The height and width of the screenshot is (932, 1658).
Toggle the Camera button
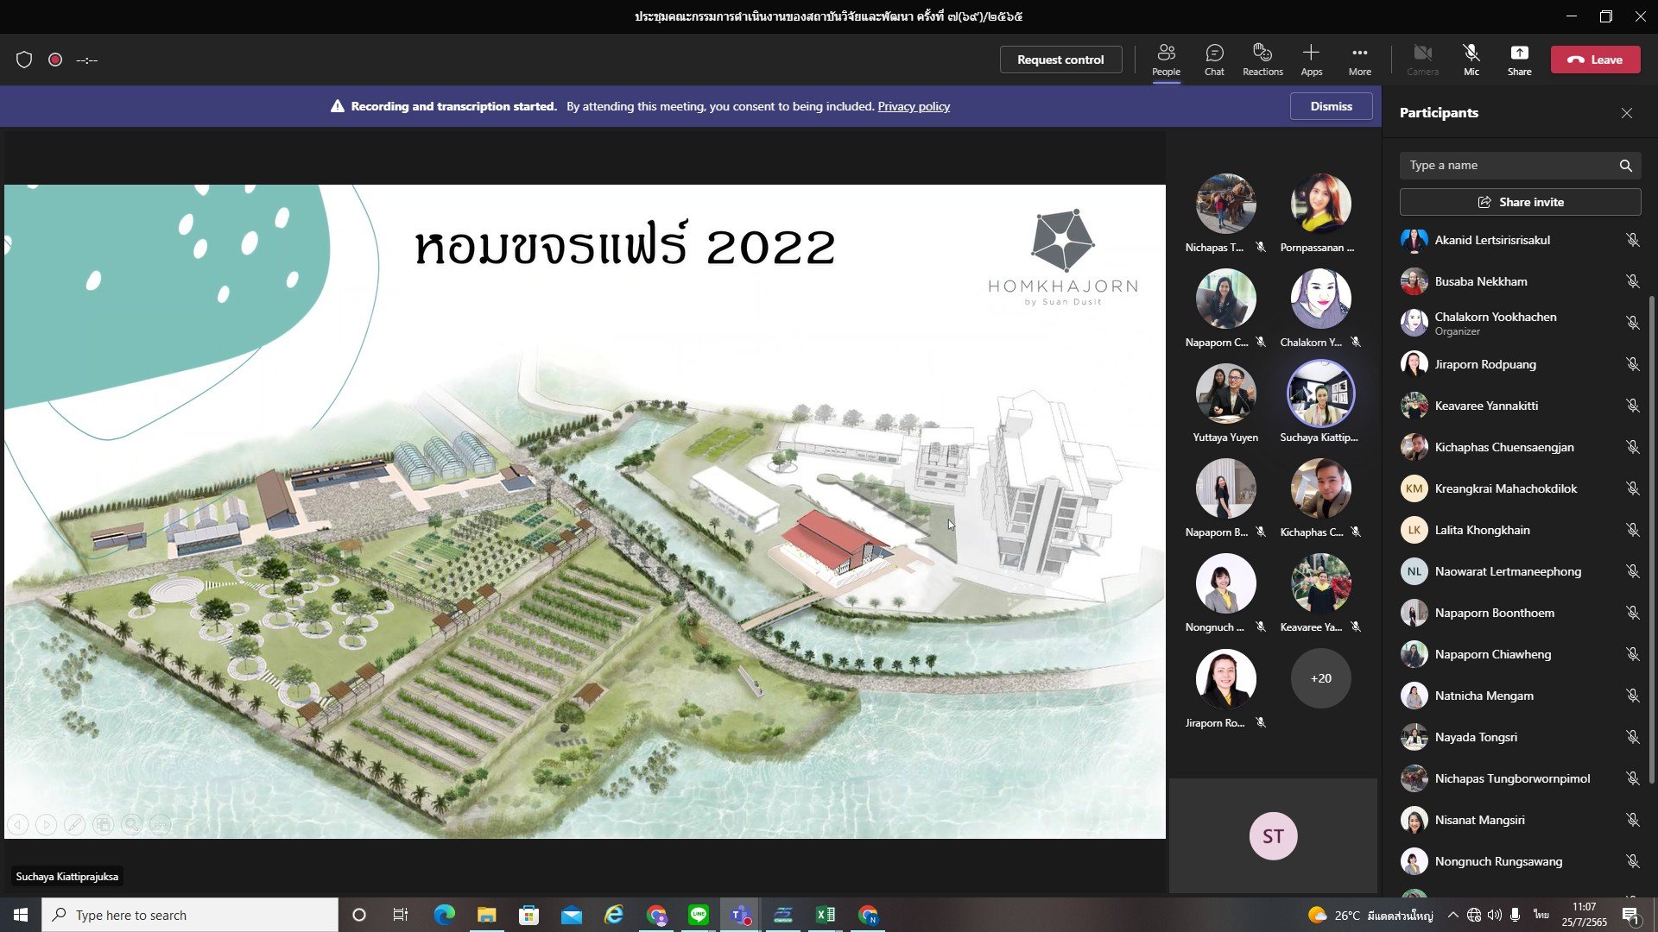tap(1422, 59)
